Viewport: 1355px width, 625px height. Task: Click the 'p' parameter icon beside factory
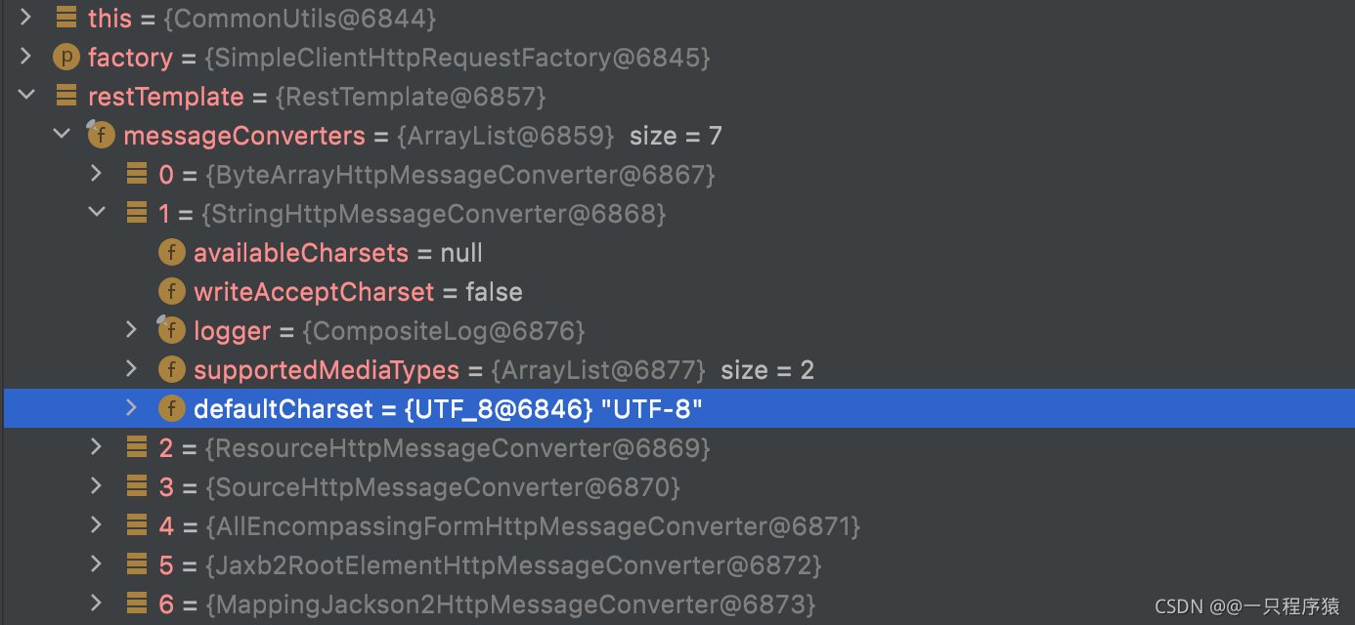tap(66, 57)
